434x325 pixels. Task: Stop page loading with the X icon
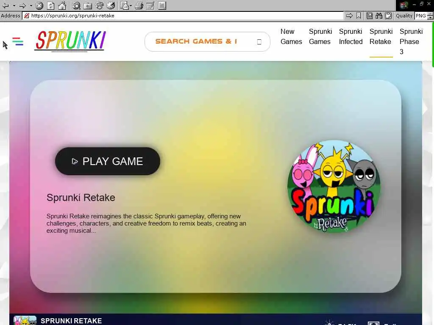click(39, 5)
